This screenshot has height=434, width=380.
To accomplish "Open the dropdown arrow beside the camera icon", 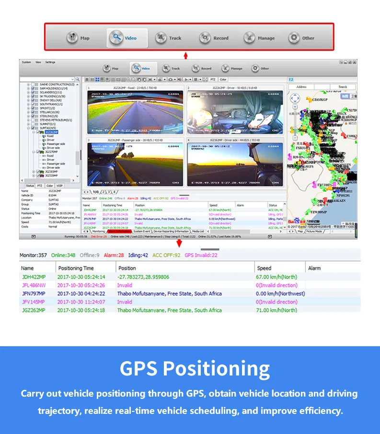I will click(x=175, y=80).
